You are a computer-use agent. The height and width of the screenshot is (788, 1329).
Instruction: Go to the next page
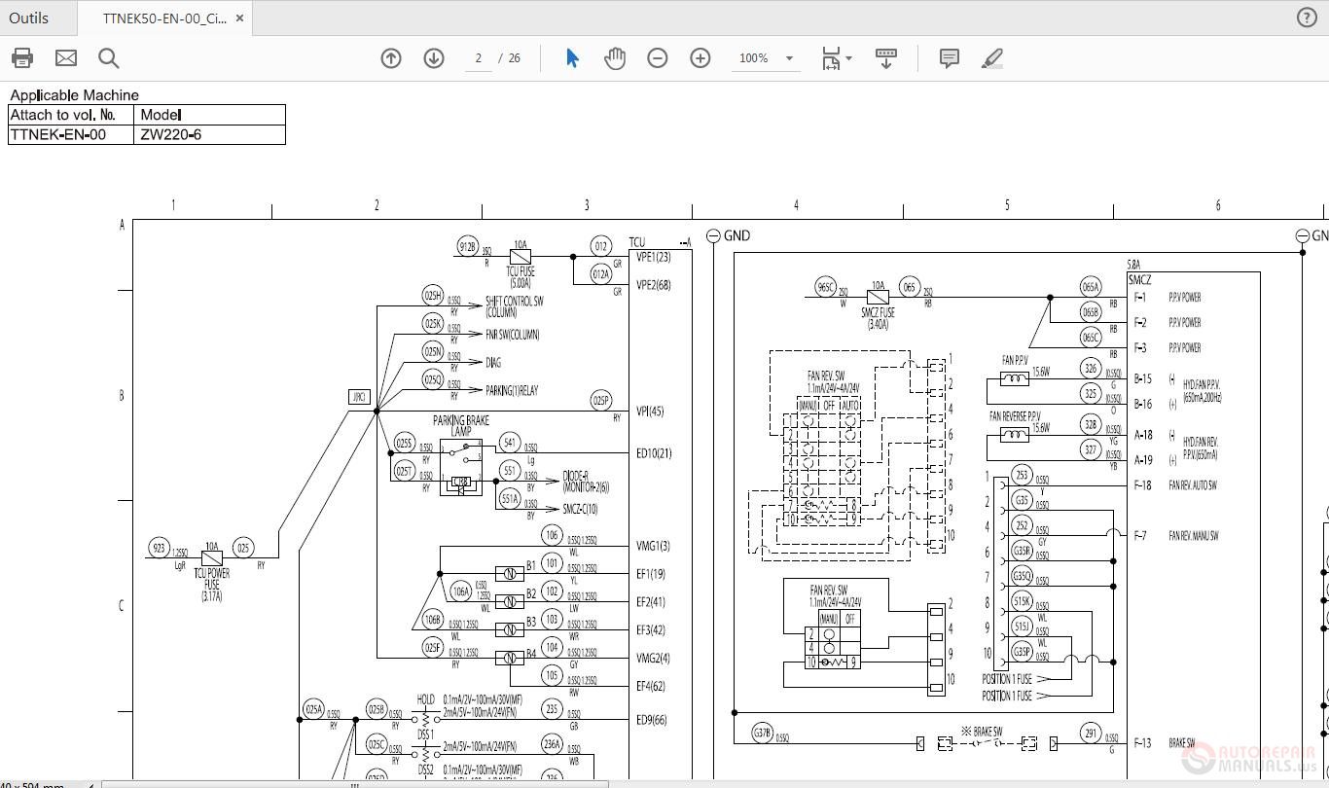[x=433, y=57]
